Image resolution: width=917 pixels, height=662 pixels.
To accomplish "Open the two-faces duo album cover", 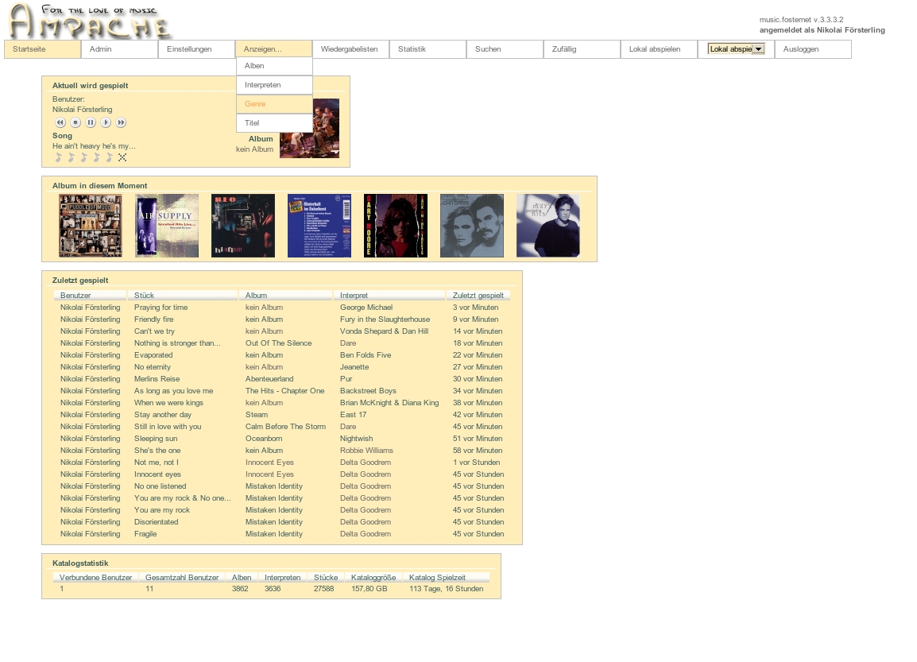I will tap(472, 226).
